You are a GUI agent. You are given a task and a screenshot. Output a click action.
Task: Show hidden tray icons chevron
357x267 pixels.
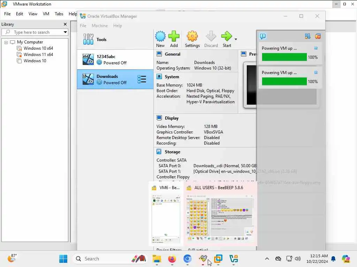coord(267,259)
